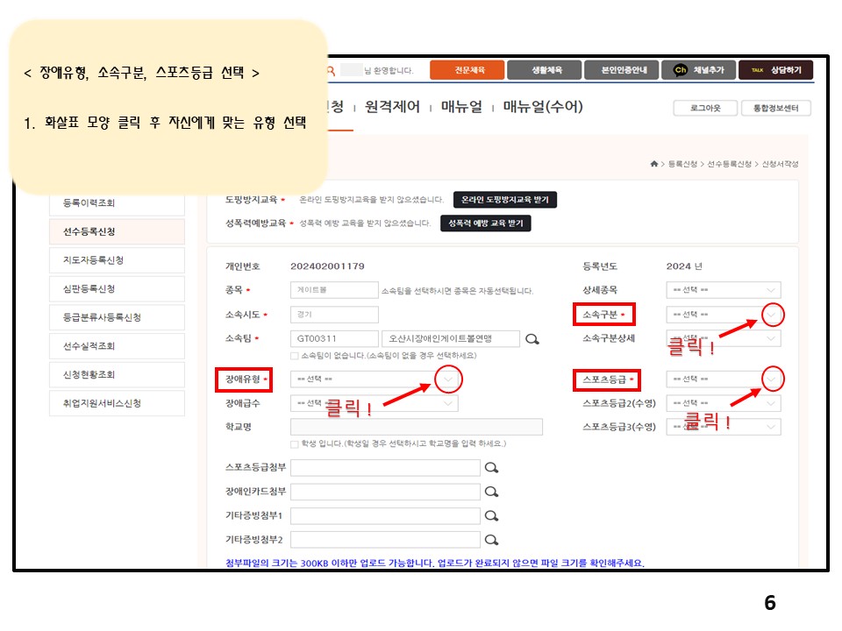Viewport: 842px width, 631px height.
Task: Click the 장애인카드첨부 file search icon
Action: pos(492,492)
